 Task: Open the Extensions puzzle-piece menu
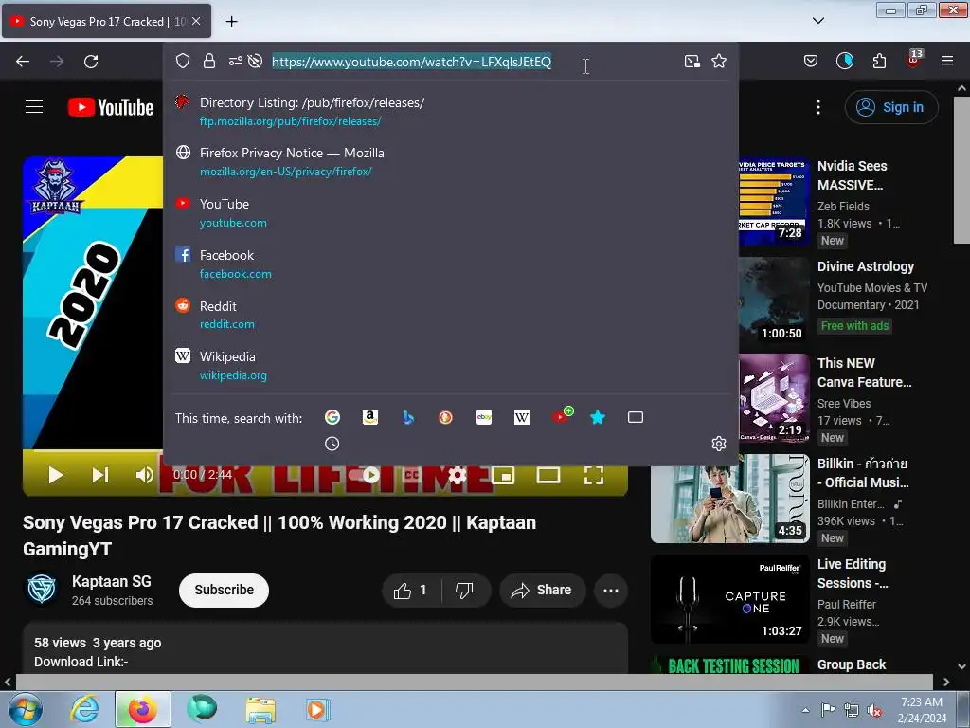(879, 61)
